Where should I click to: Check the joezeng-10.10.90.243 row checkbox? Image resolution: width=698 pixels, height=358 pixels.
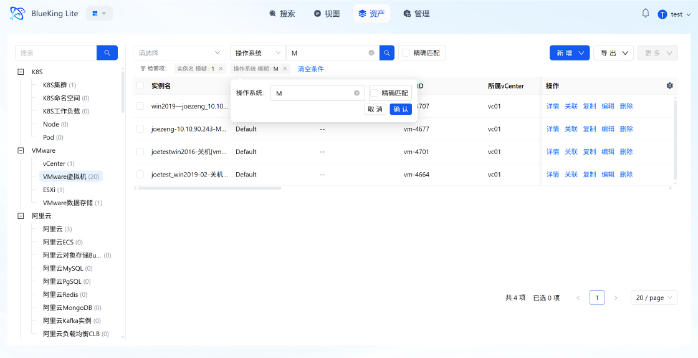pos(140,128)
